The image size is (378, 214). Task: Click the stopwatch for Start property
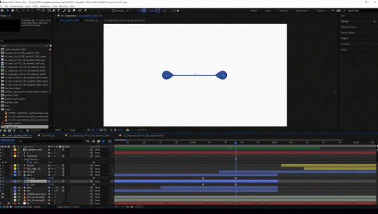coord(28,162)
